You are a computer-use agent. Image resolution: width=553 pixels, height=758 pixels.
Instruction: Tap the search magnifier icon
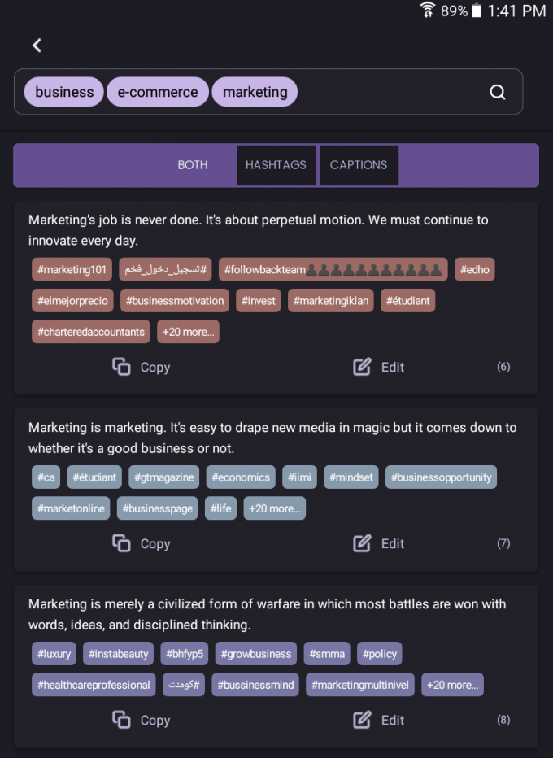coord(497,92)
